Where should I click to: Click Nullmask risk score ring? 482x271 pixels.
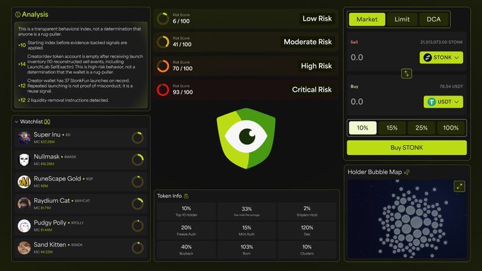pos(138,160)
